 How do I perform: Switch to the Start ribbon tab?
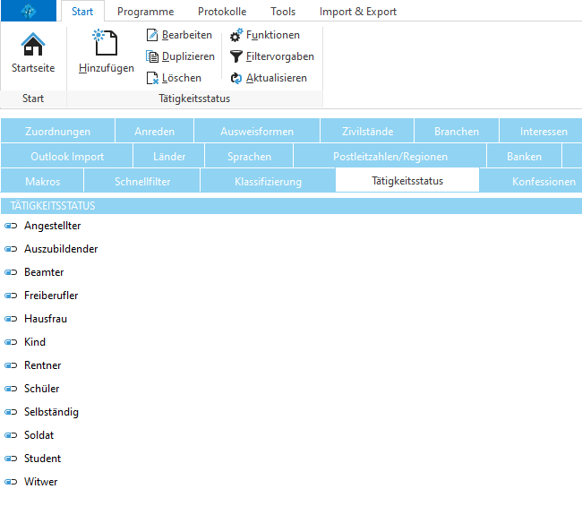pos(82,12)
